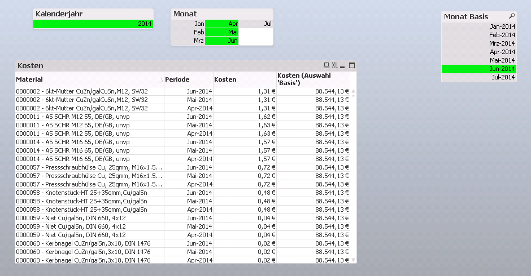Click Kosten 1,57 € for M16 Mai-2014
Image resolution: width=531 pixels, height=276 pixels.
[245, 150]
